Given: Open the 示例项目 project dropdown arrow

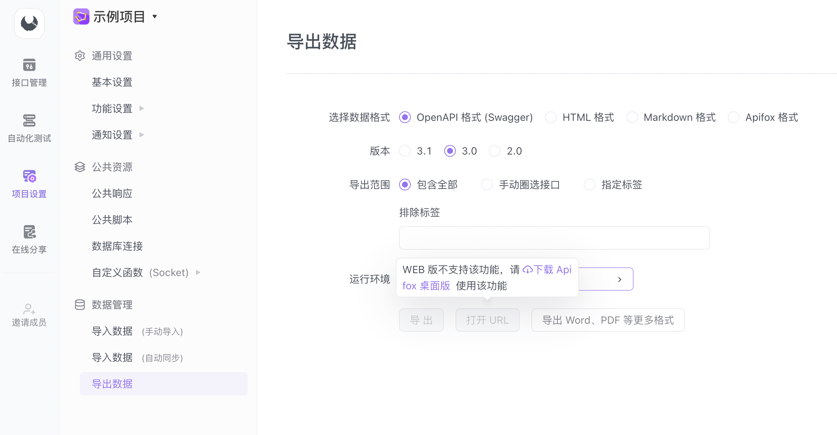Looking at the screenshot, I should pos(155,16).
